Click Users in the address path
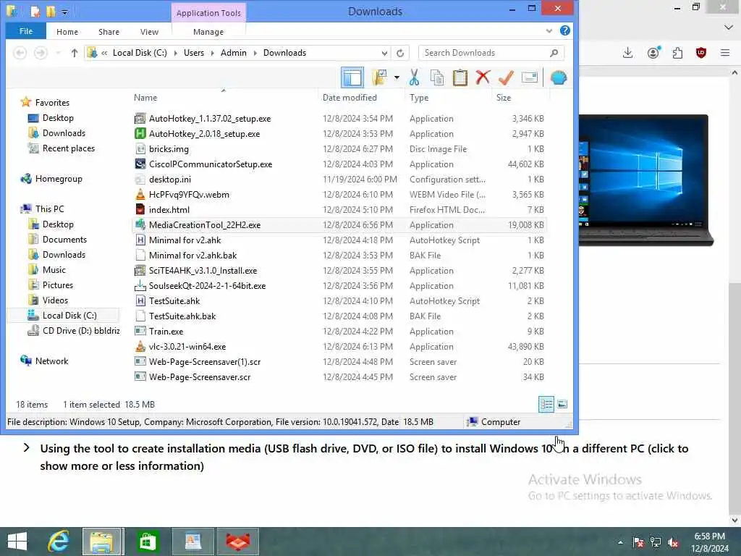Viewport: 741px width, 556px height. (194, 53)
